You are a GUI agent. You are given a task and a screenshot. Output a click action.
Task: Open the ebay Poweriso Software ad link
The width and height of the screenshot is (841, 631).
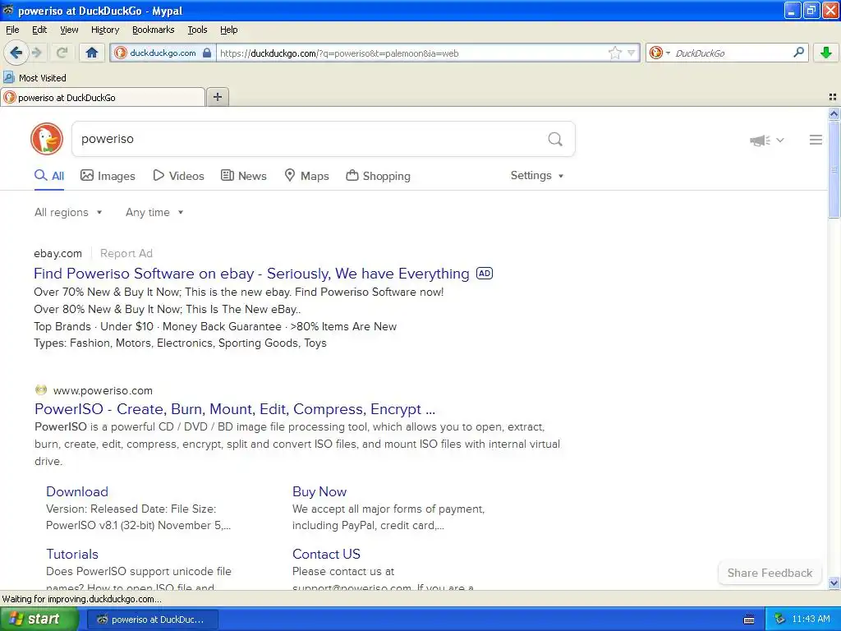[x=251, y=274]
